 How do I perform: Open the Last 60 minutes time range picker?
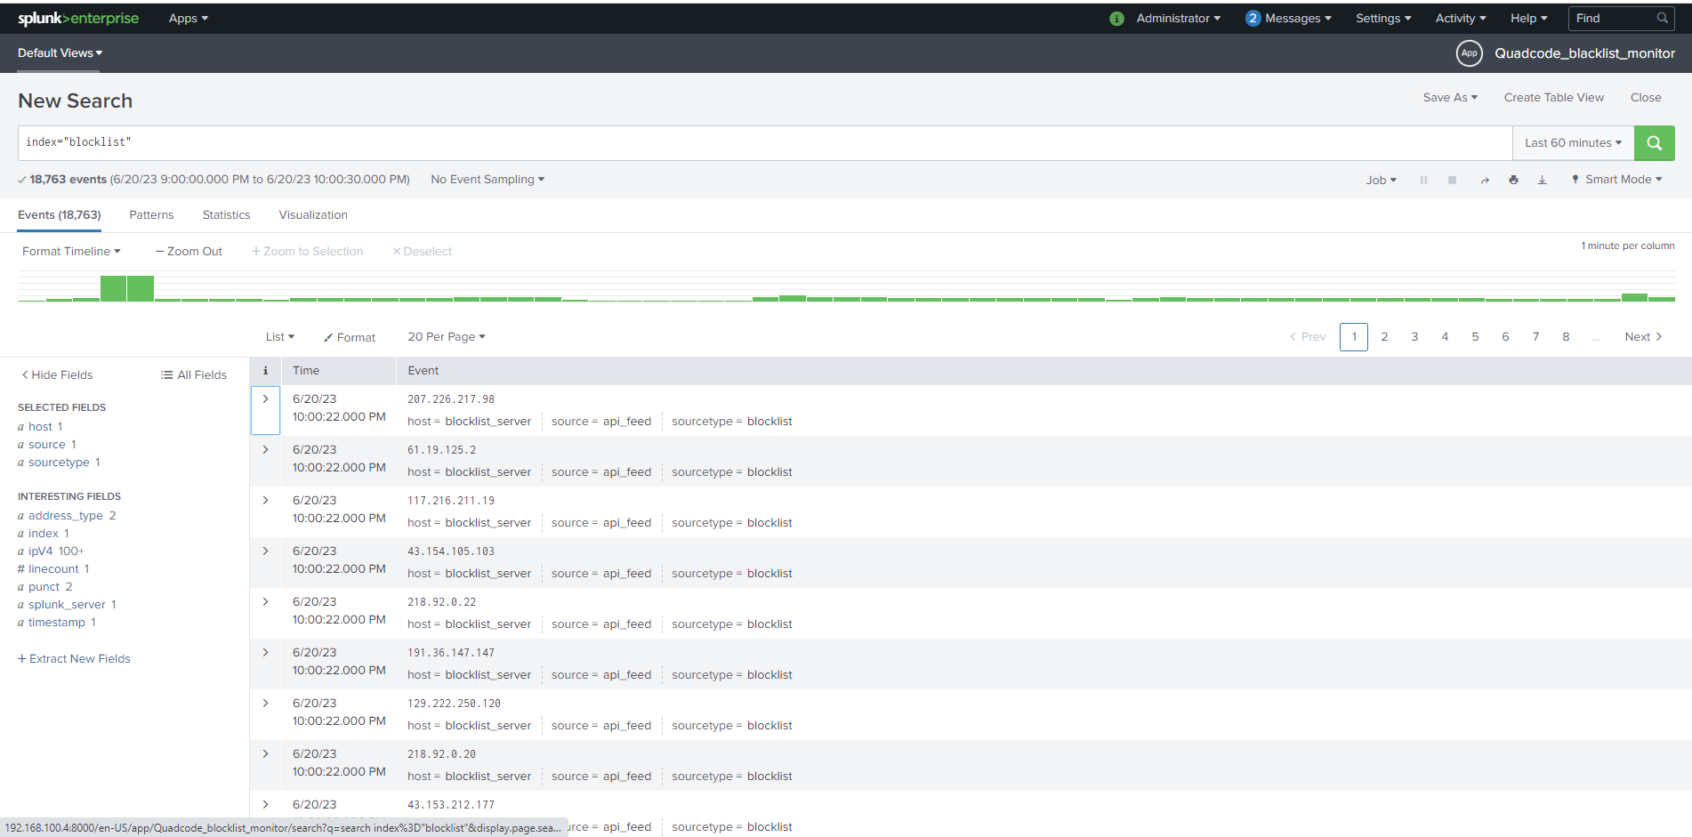coord(1571,142)
